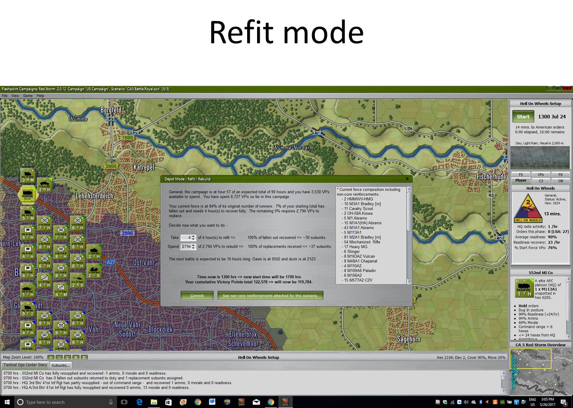Open Microsoft Word from the taskbar

(212, 402)
